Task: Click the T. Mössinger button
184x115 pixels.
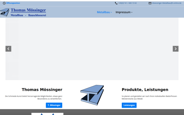Action: pos(54,105)
